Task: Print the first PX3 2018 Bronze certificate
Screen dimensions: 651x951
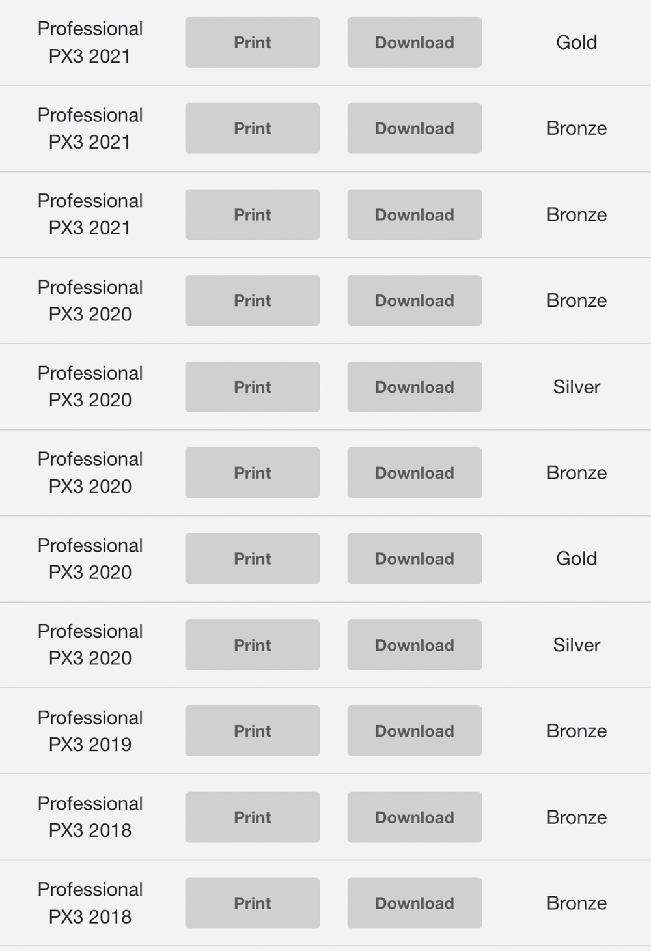Action: coord(252,817)
